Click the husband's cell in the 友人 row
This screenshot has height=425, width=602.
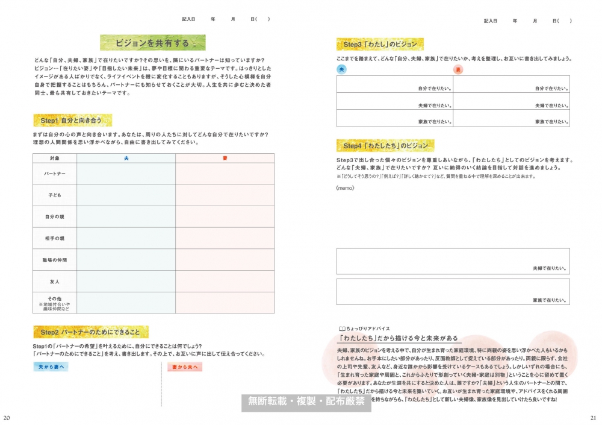tap(126, 281)
